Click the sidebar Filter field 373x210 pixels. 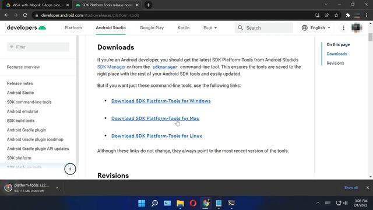click(38, 47)
